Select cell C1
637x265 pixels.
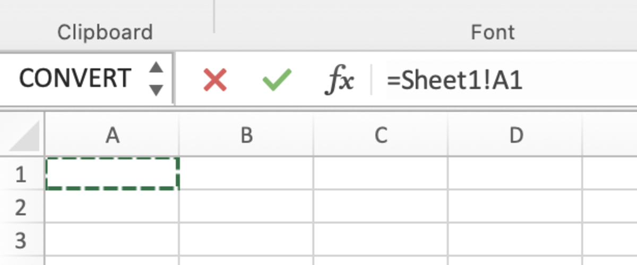(381, 174)
